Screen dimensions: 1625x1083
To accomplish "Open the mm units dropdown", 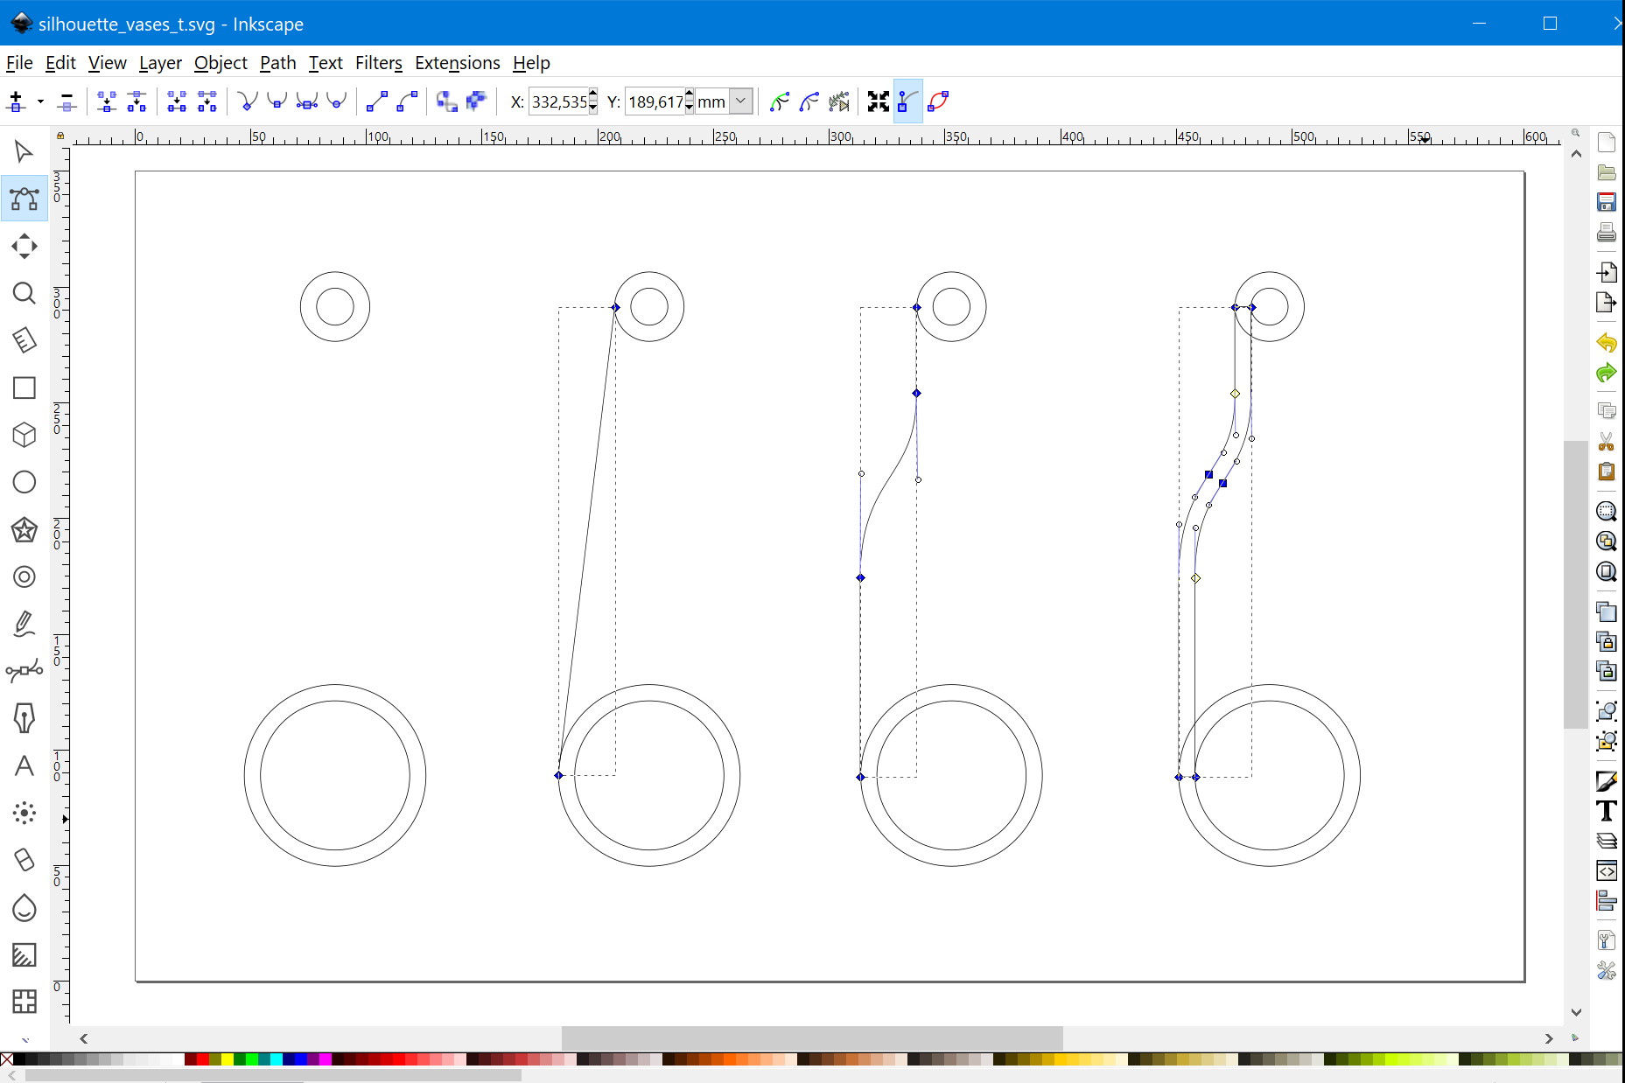I will pyautogui.click(x=740, y=101).
